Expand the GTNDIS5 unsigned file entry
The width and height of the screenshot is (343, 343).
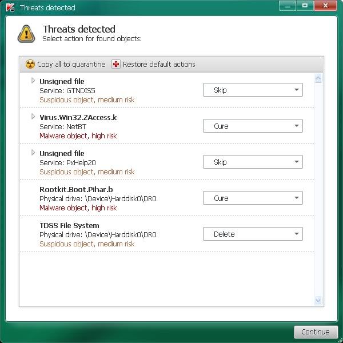pos(33,81)
